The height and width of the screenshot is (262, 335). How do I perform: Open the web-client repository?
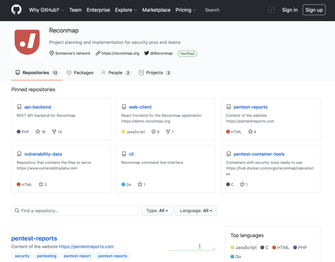point(140,107)
